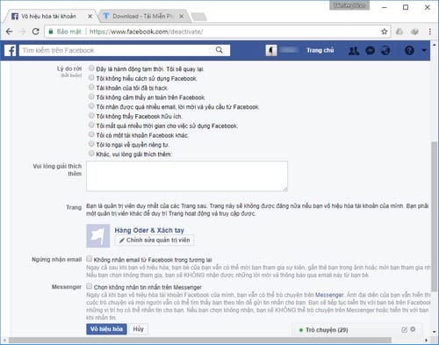Select 'Tài khoản của tôi đã bị hack' radio
The height and width of the screenshot is (345, 439).
tap(91, 87)
